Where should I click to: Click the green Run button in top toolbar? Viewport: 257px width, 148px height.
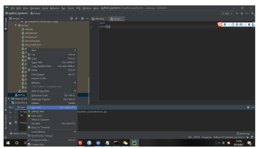(x=237, y=13)
